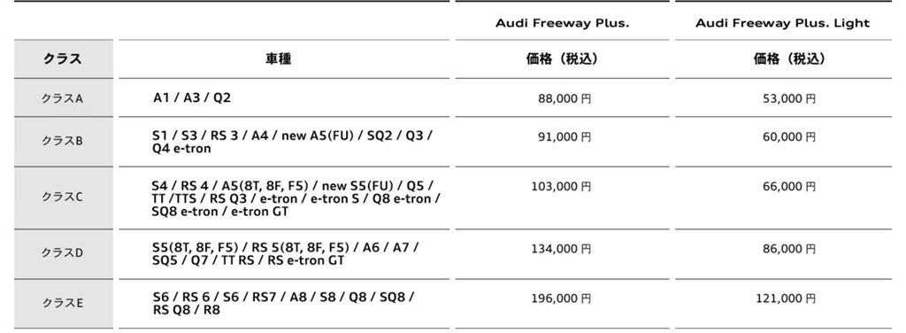The image size is (906, 333).
Task: Click the Audi Freeway Plus. column header
Action: click(562, 23)
